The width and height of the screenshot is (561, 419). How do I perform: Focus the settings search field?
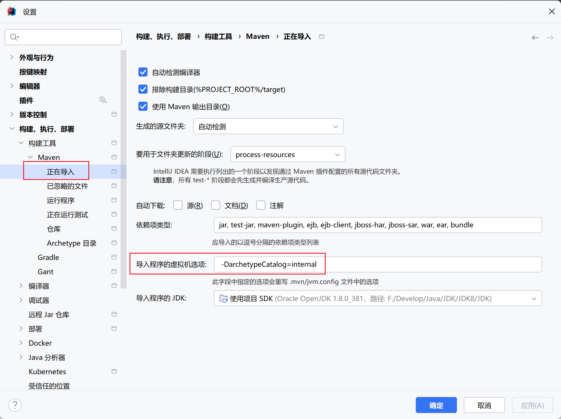tap(63, 37)
